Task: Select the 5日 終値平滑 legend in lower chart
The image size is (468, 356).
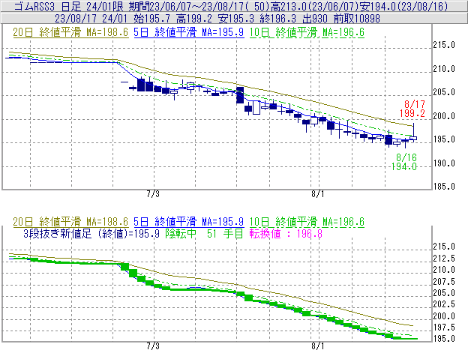Action: coord(189,222)
